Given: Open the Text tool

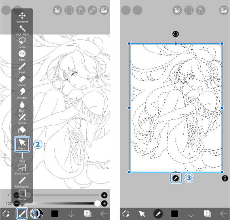Looking at the screenshot, I should tap(22, 157).
